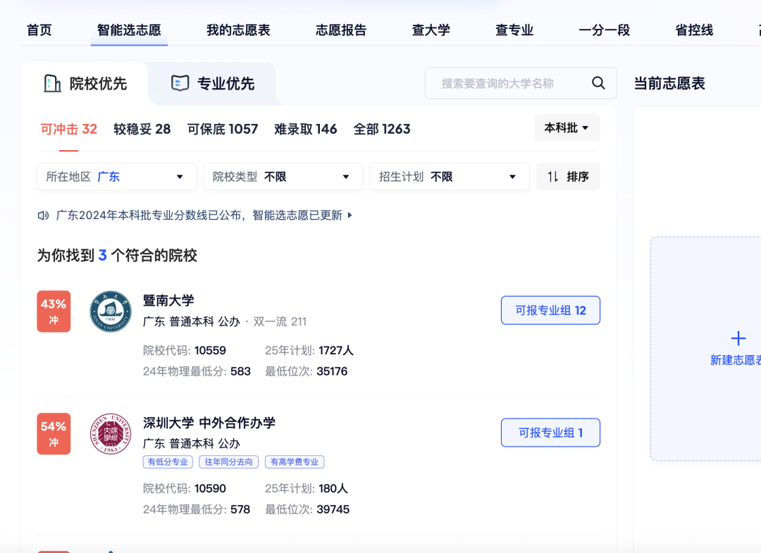Select the 可冲击 32 filter tab
This screenshot has height=553, width=761.
69,129
